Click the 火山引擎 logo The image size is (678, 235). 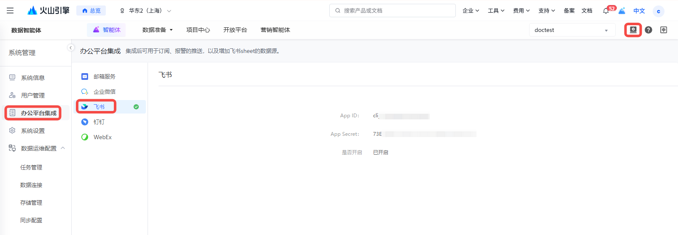48,11
